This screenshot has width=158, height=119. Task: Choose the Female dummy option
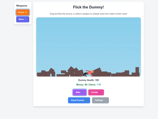(96, 92)
